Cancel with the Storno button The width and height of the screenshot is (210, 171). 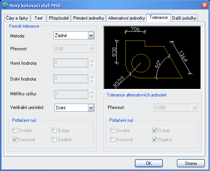click(191, 163)
